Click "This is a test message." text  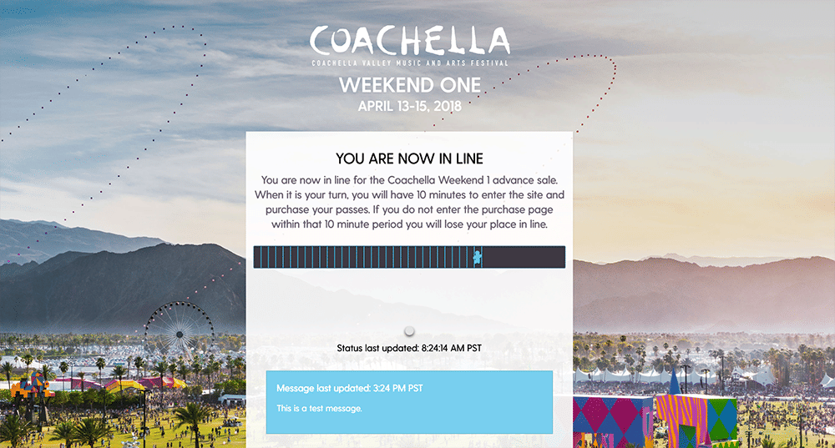[320, 408]
